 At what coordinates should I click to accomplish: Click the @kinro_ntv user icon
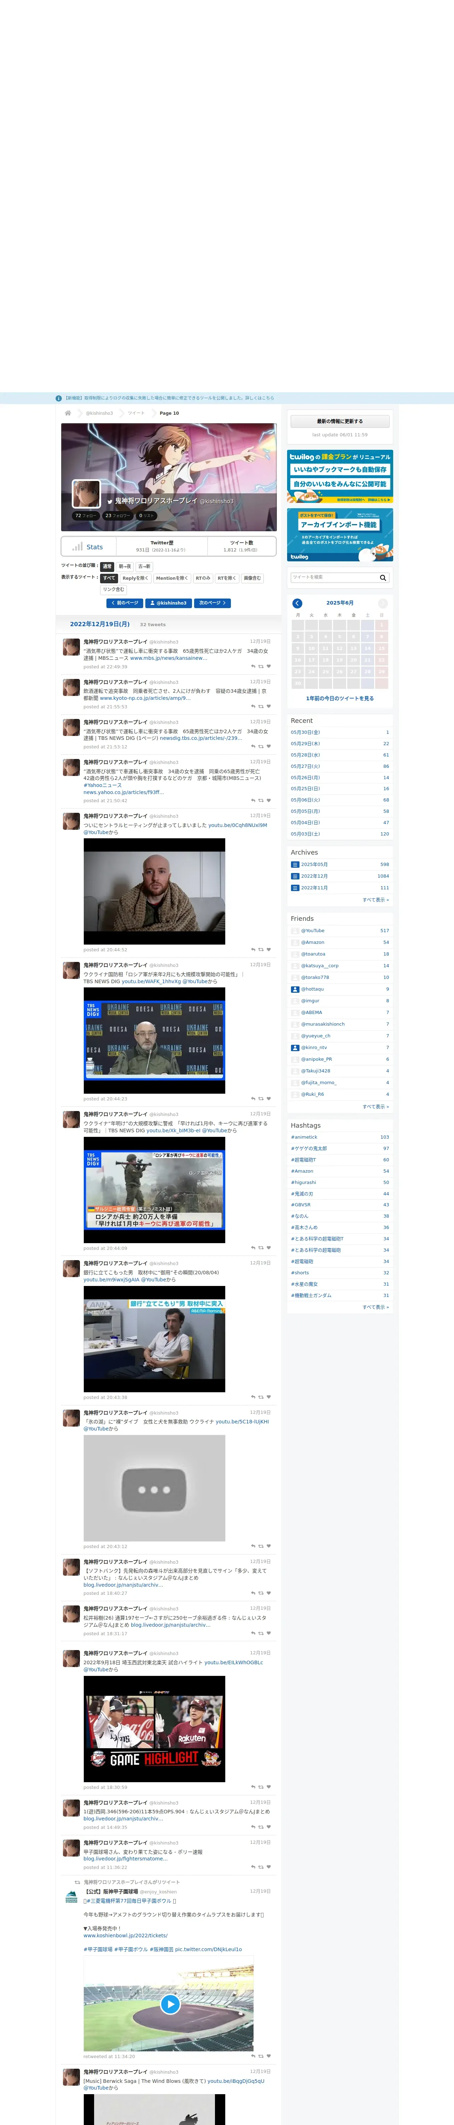point(295,1048)
